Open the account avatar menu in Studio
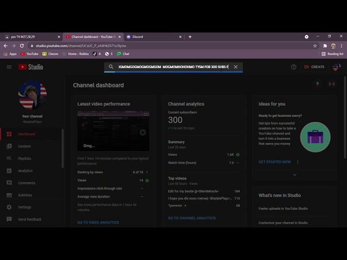 336,67
